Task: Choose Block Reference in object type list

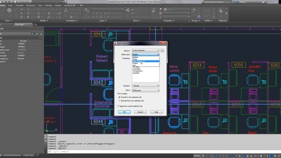Action: [145, 61]
